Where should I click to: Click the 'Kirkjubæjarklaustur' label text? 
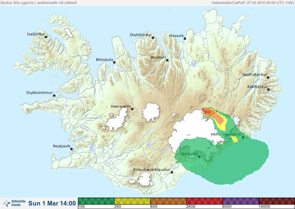click(152, 170)
